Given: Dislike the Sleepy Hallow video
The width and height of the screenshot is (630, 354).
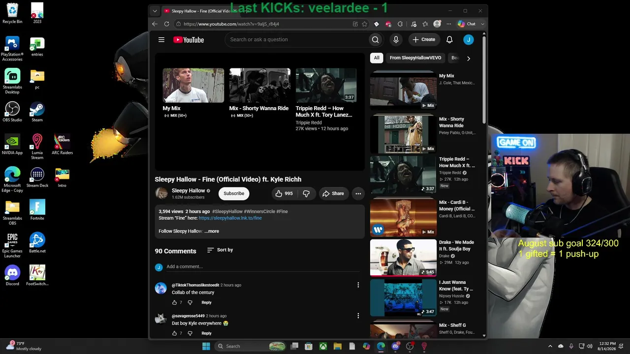Looking at the screenshot, I should coord(306,194).
